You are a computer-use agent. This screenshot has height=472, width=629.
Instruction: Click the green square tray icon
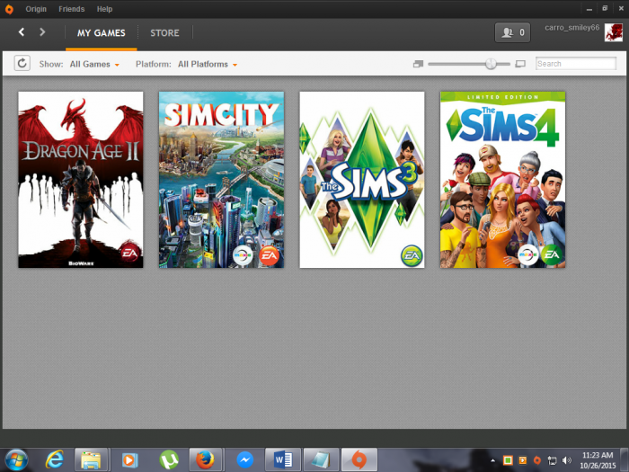pos(508,460)
